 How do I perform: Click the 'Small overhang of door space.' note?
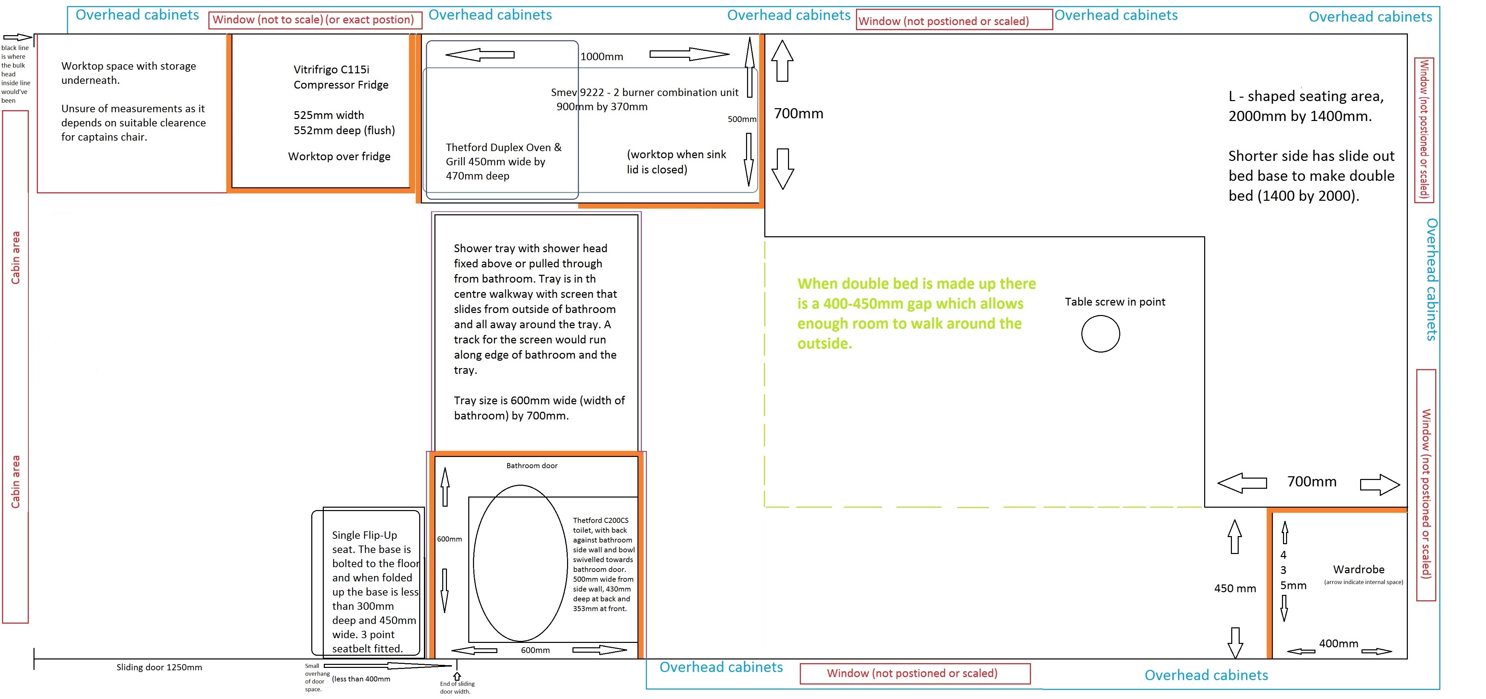pyautogui.click(x=317, y=678)
